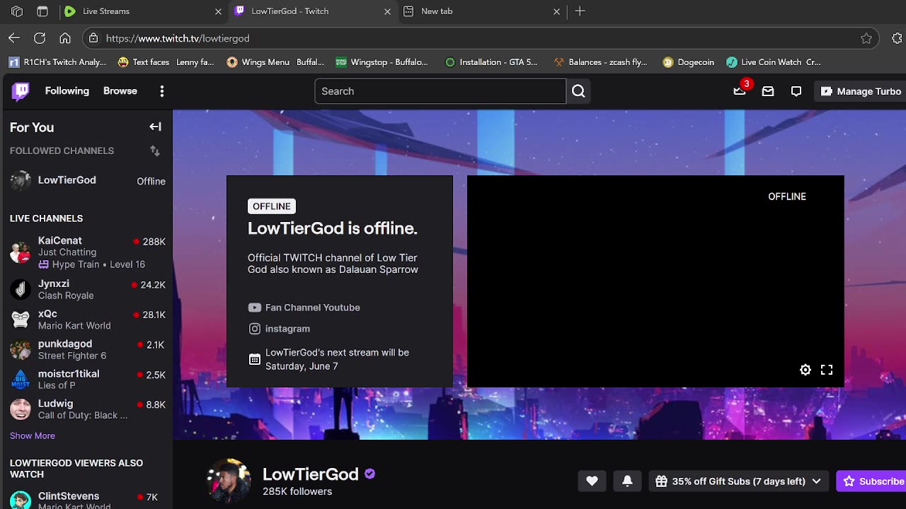Open Live Coin Watch bookmark
Image resolution: width=906 pixels, height=509 pixels.
click(774, 62)
